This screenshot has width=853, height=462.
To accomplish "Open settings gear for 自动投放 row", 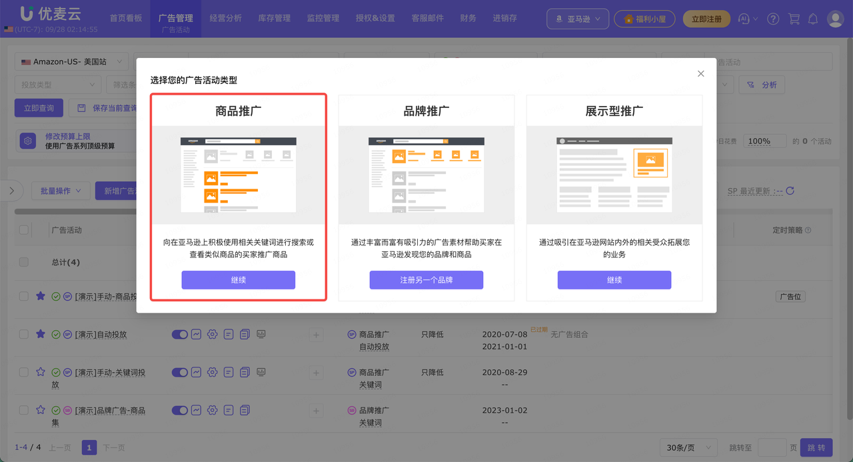I will (x=213, y=334).
